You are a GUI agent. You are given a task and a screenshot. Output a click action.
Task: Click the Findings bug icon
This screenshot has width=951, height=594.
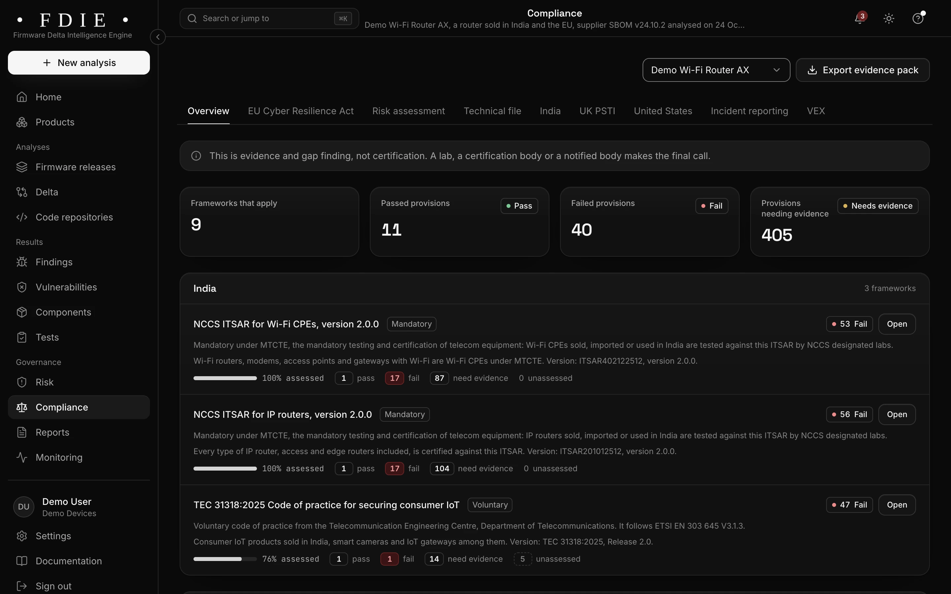[x=22, y=262]
